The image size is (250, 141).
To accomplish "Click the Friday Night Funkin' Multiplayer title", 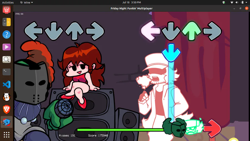I will [x=132, y=8].
